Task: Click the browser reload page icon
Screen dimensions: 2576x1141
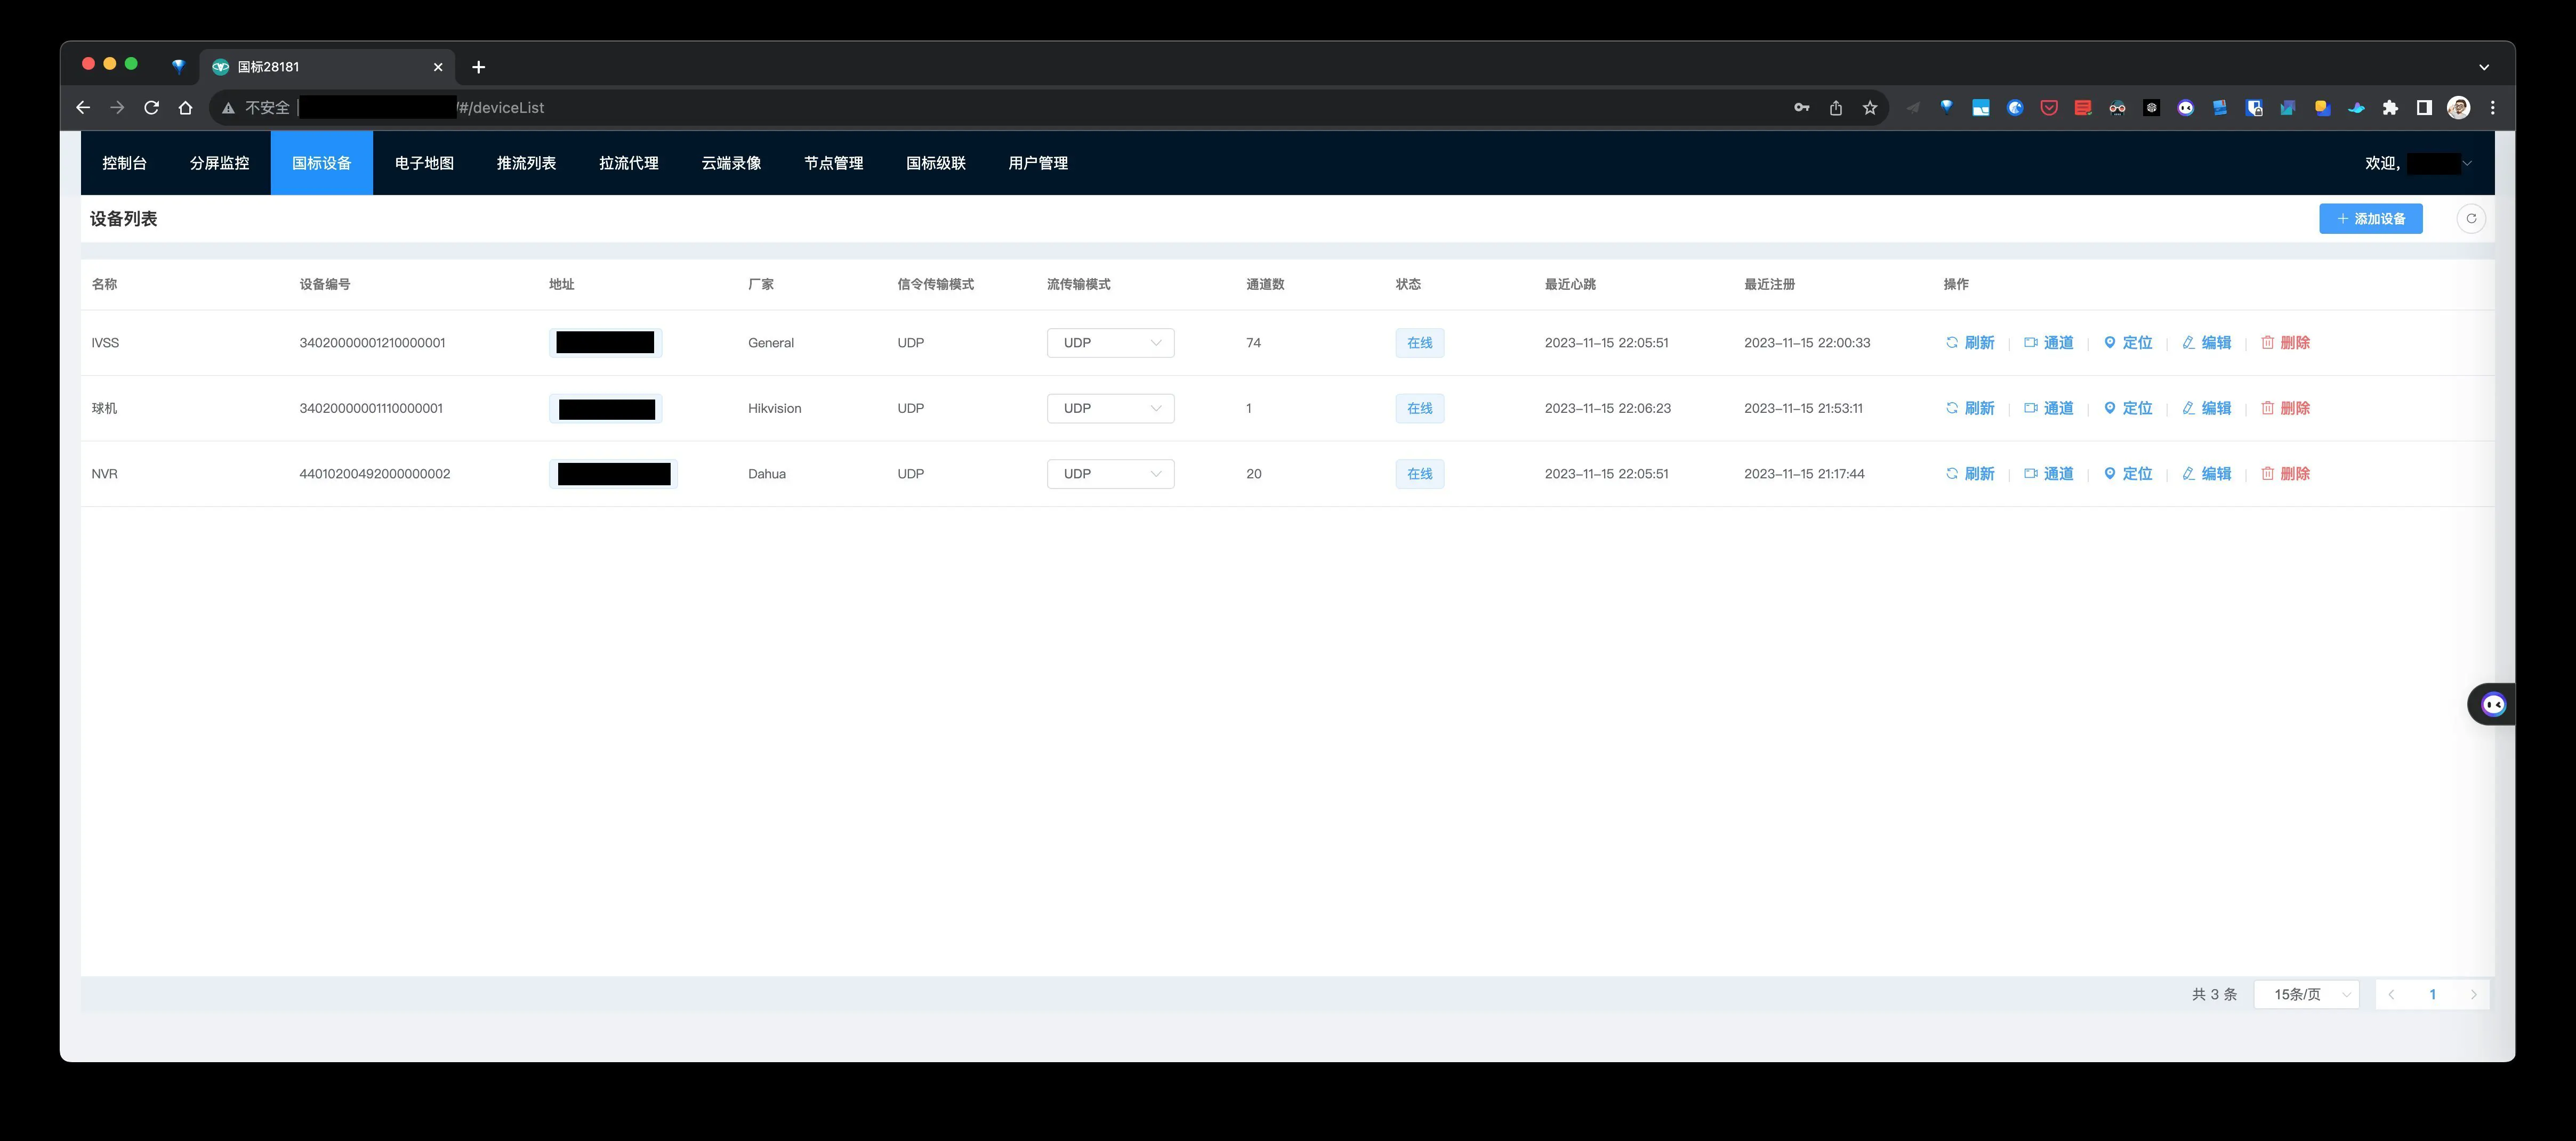Action: [x=151, y=108]
